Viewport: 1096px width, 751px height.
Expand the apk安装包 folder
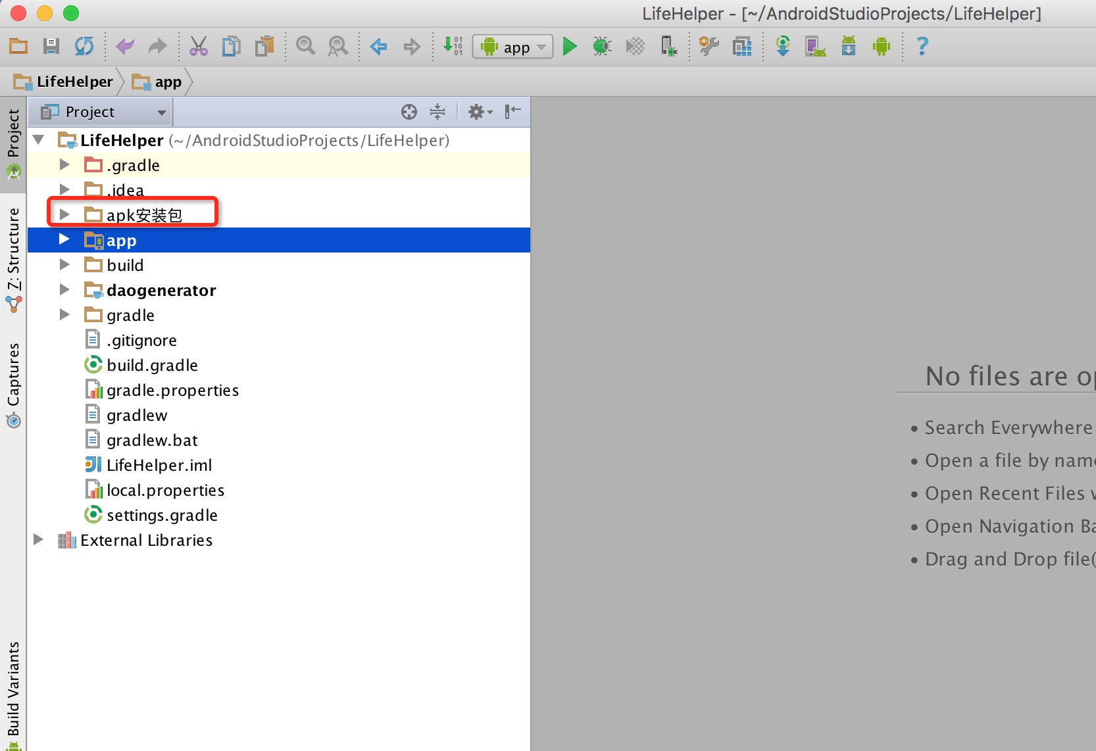pyautogui.click(x=64, y=214)
